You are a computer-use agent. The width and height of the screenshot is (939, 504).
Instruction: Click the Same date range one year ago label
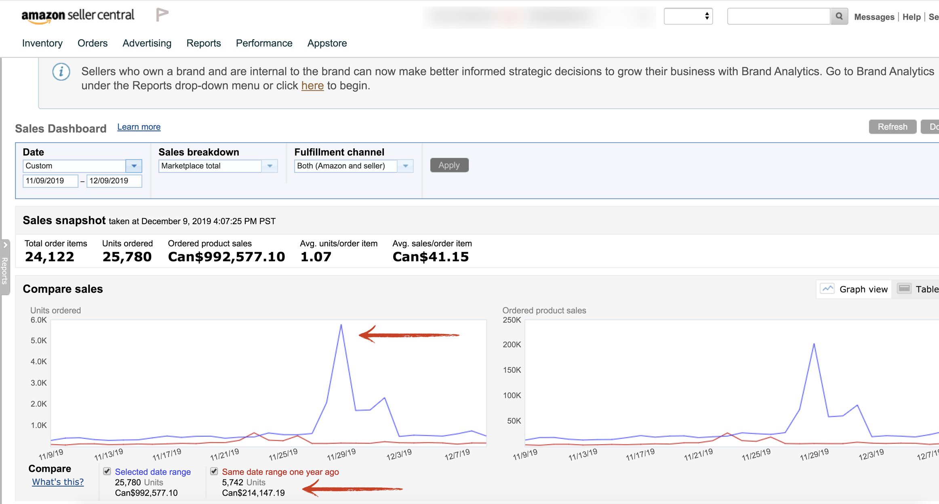click(x=280, y=472)
